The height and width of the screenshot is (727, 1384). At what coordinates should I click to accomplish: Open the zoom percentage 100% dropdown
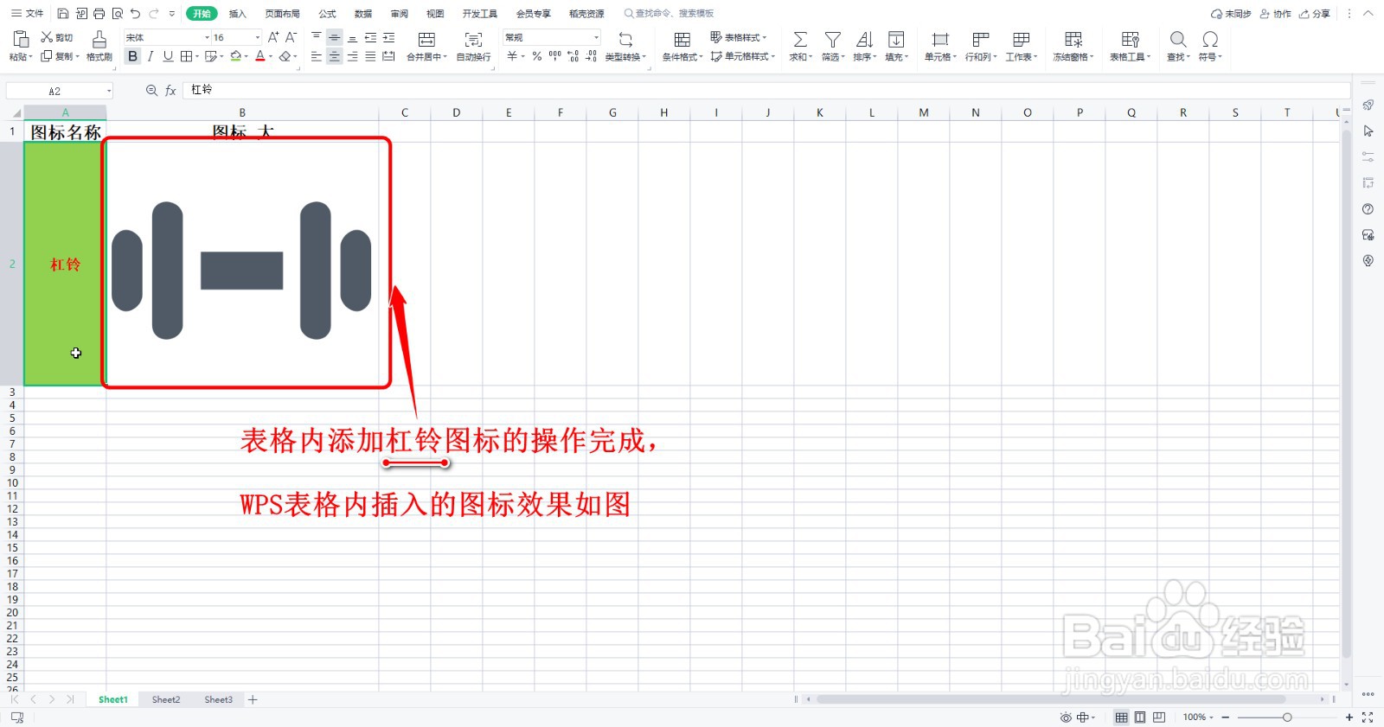1198,717
